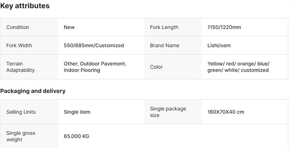Click the 160X70X40 cm value
This screenshot has height=148, width=289.
coord(226,112)
